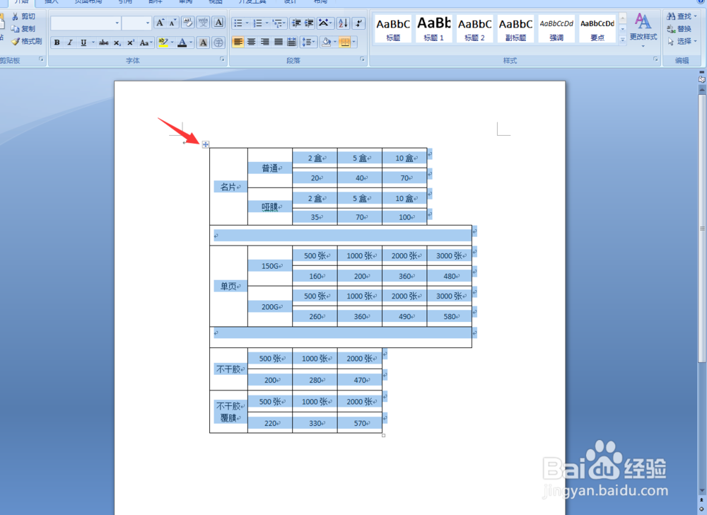The image size is (707, 515).
Task: Click the paint-bucket Shading icon
Action: pyautogui.click(x=327, y=42)
